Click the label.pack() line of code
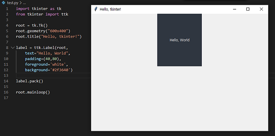 click(x=30, y=81)
